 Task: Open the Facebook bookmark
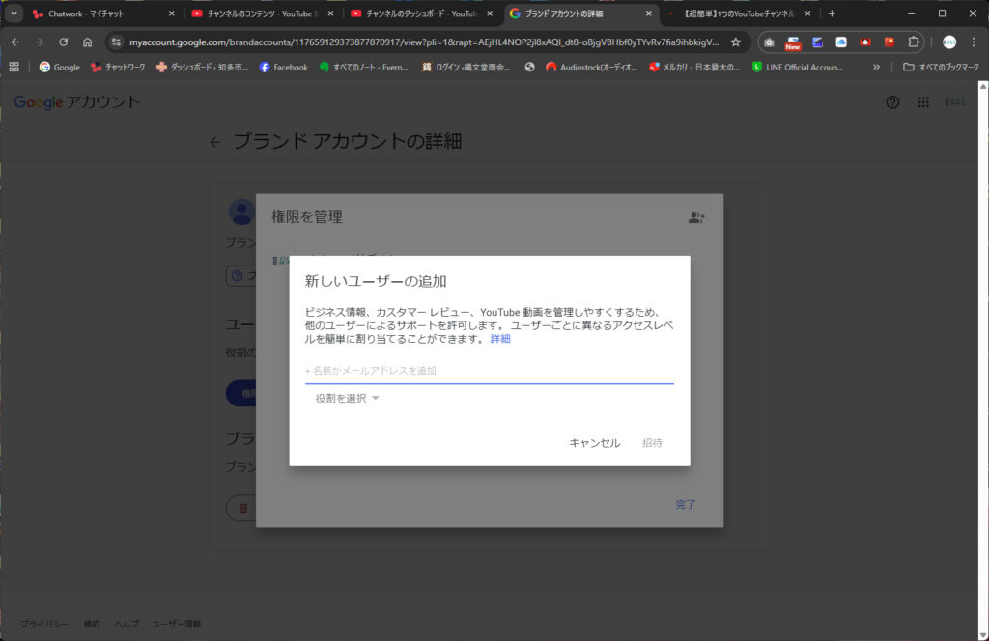point(283,68)
